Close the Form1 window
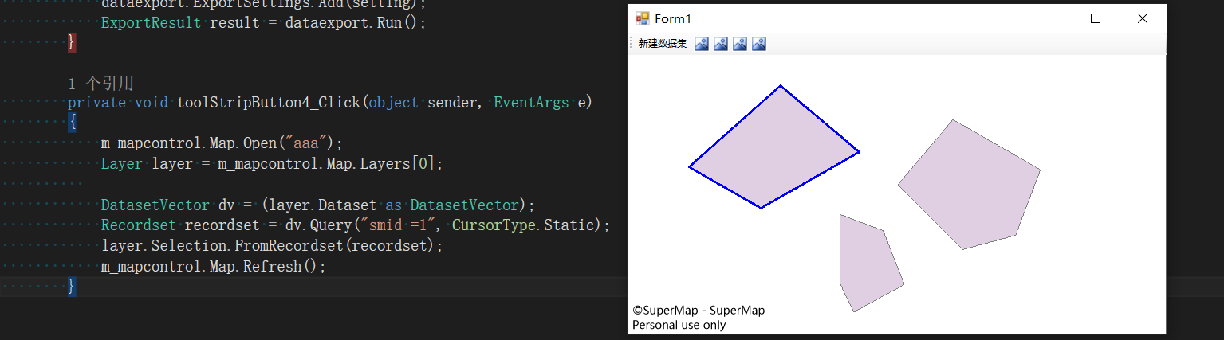 click(x=1142, y=18)
